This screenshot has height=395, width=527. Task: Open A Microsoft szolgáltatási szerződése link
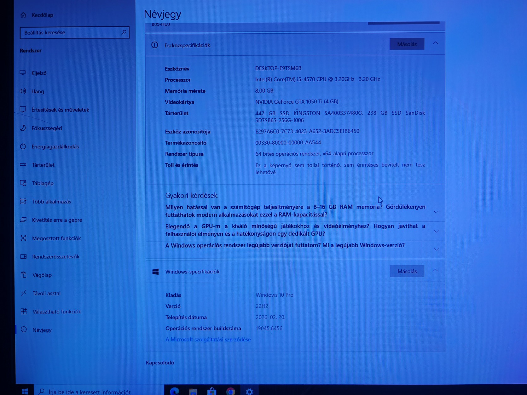(x=208, y=340)
